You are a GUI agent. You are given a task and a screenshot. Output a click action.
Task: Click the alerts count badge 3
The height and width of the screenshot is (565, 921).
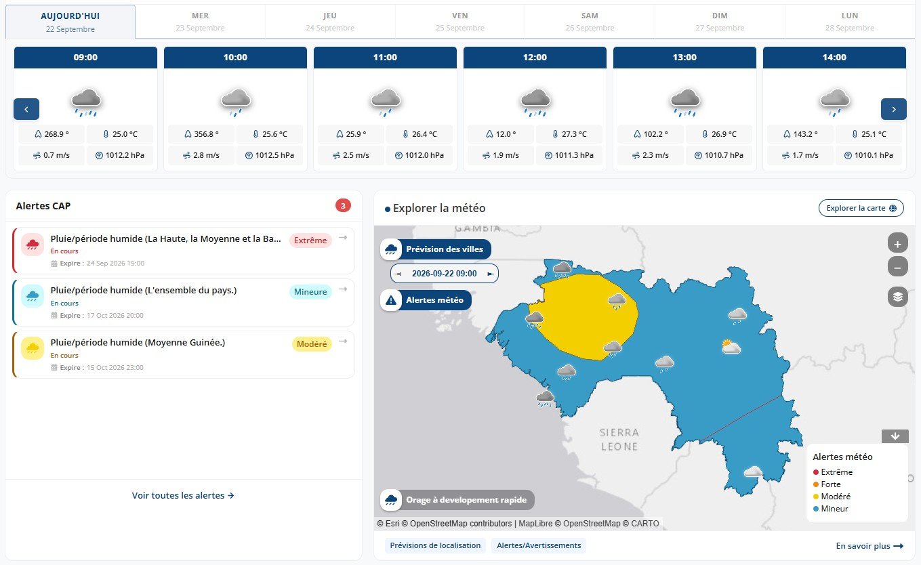point(343,205)
